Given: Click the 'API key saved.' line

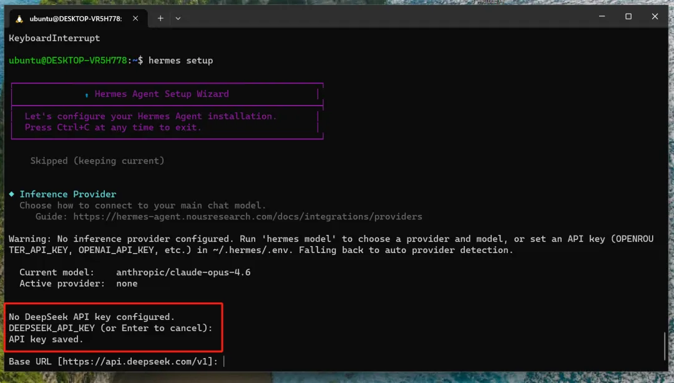Looking at the screenshot, I should [x=46, y=339].
